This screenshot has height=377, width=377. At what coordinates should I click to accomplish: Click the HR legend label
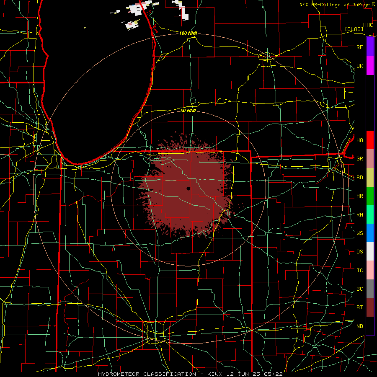pyautogui.click(x=359, y=196)
